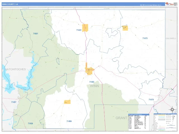
Task: Select ZIP code label 71031 on the map
Action: click(x=36, y=33)
